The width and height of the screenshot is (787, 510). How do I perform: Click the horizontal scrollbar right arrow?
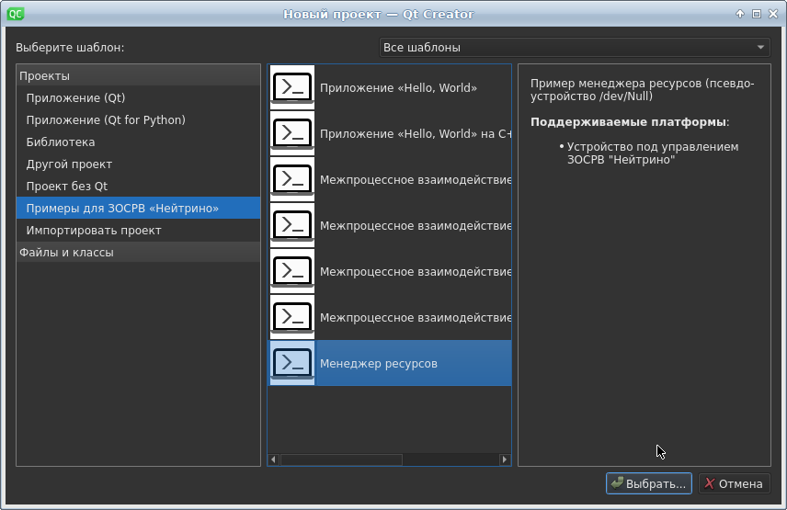click(505, 459)
